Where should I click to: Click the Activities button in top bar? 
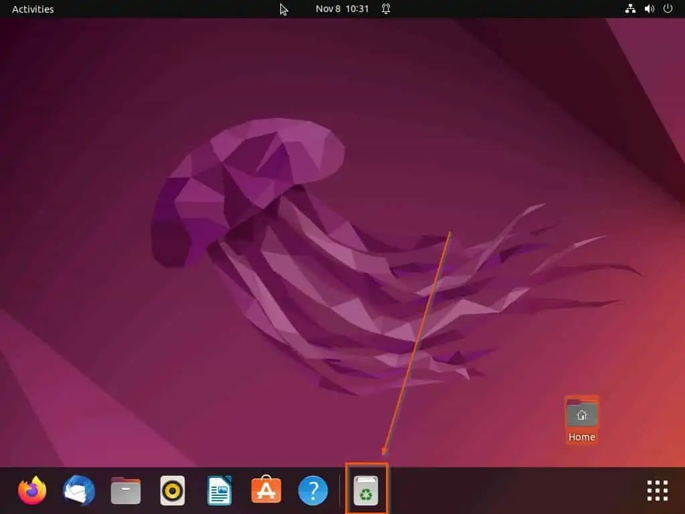click(33, 9)
